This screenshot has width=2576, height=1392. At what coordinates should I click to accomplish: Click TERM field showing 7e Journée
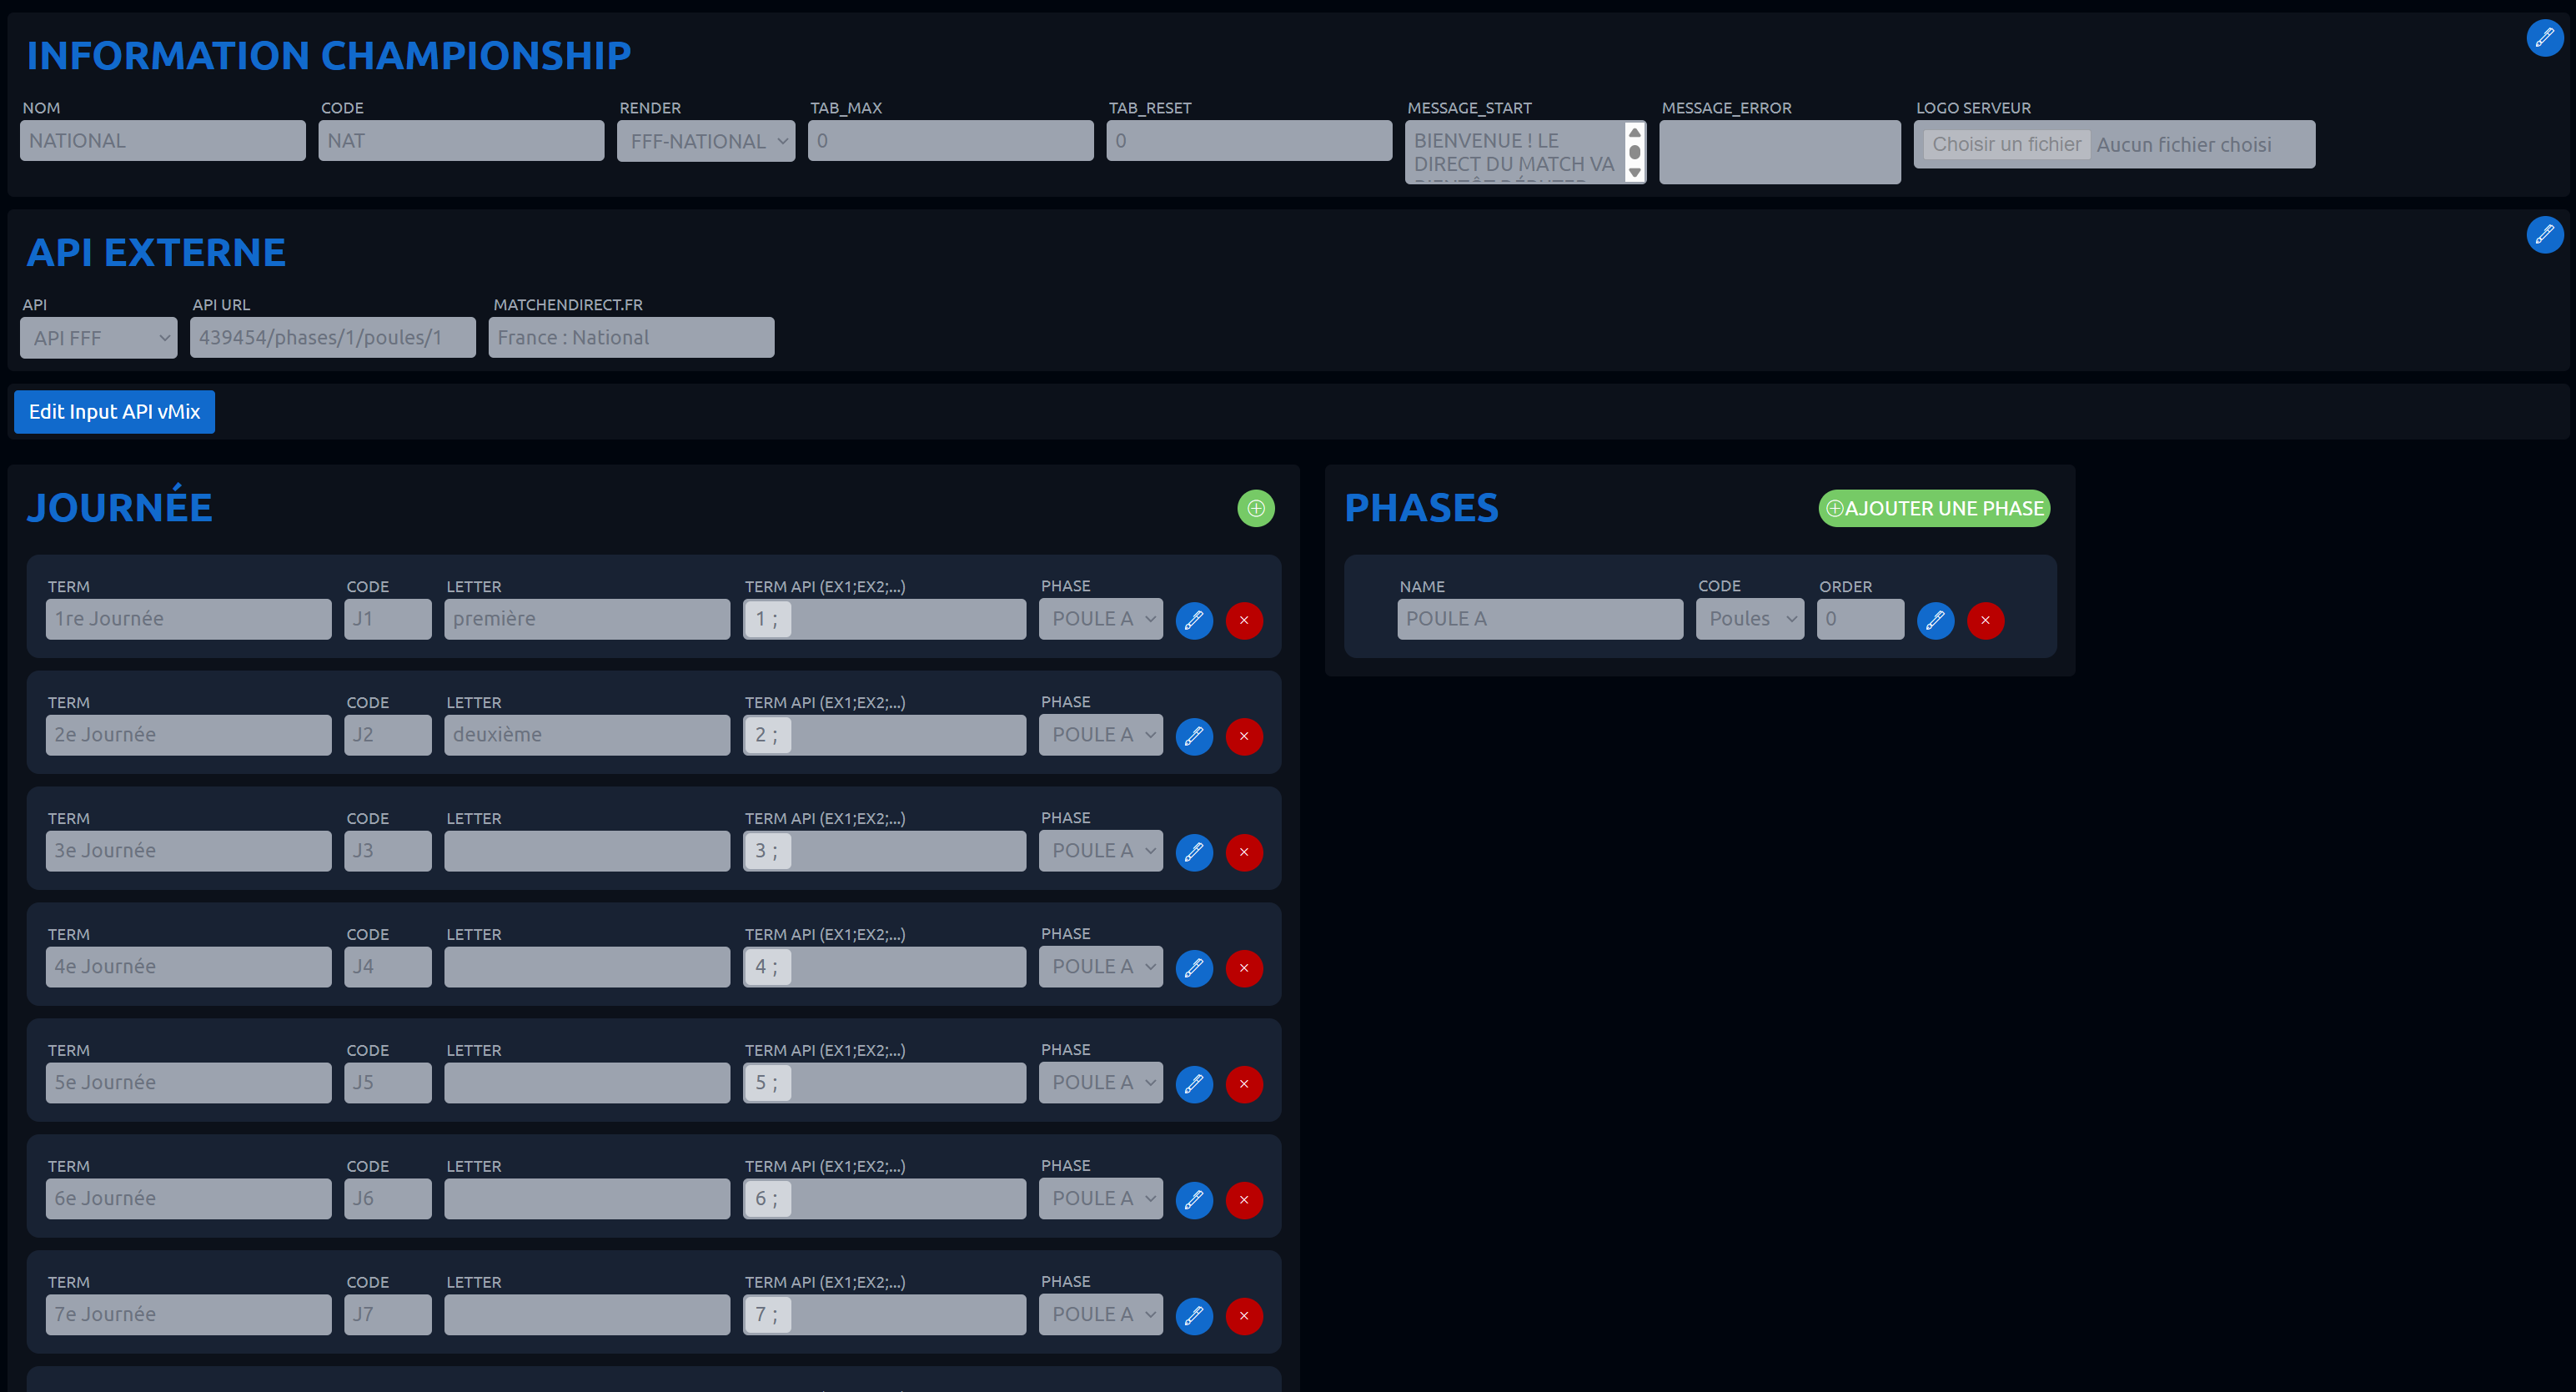click(x=188, y=1315)
